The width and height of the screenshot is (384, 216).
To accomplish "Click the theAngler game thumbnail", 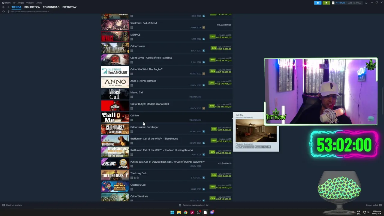I will tap(115, 71).
